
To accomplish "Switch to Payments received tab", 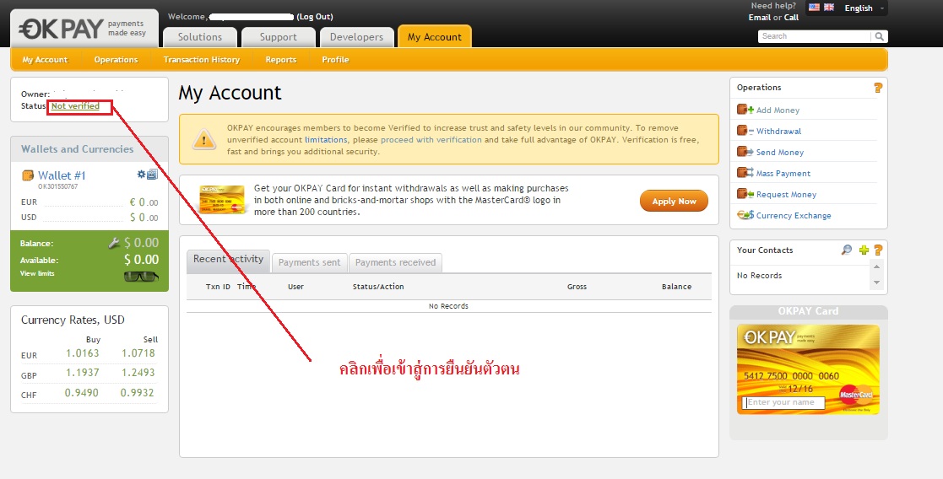I will [x=395, y=262].
